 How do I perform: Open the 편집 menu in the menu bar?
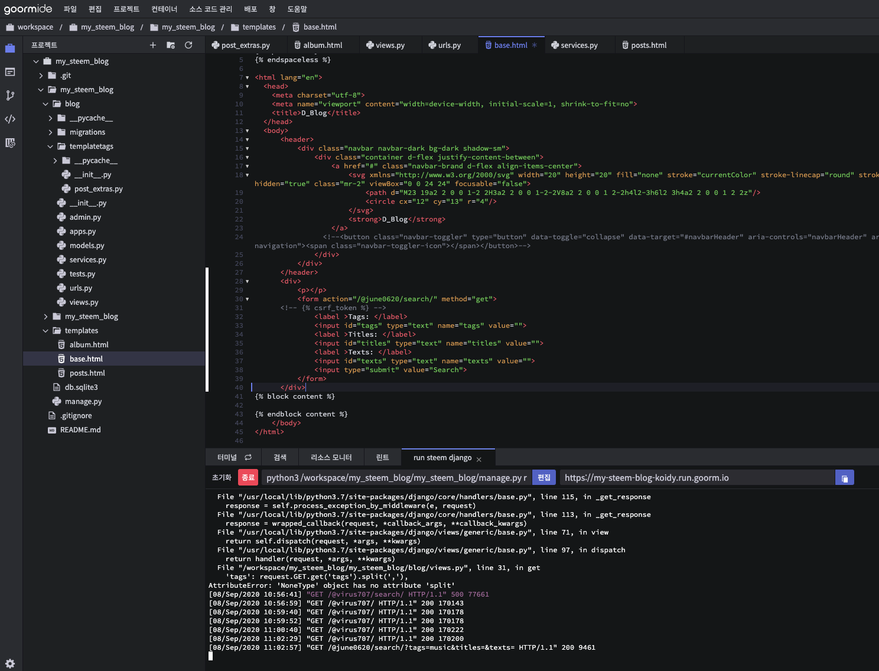click(95, 9)
